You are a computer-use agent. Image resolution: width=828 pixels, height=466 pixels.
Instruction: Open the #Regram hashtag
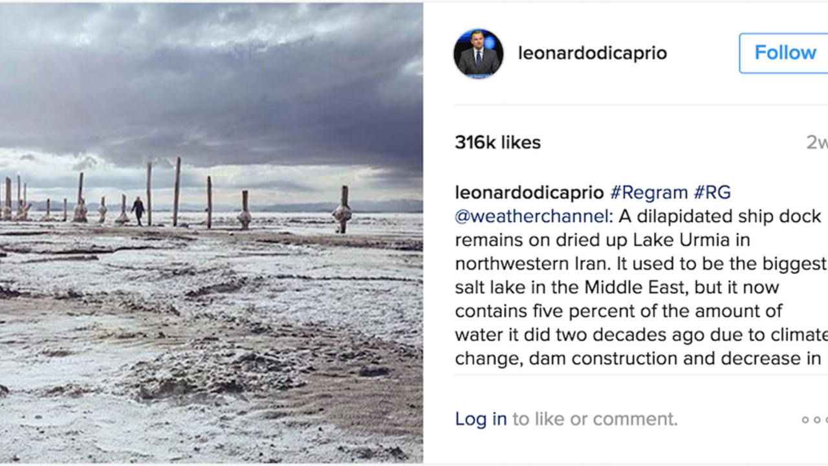(x=649, y=193)
